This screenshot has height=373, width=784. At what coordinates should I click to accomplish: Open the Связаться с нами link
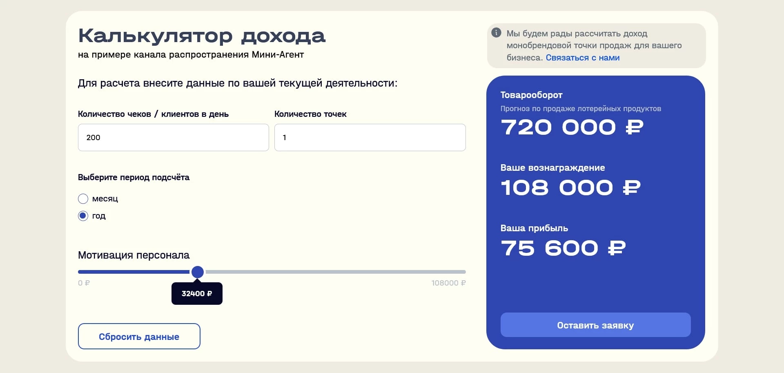[x=581, y=58]
